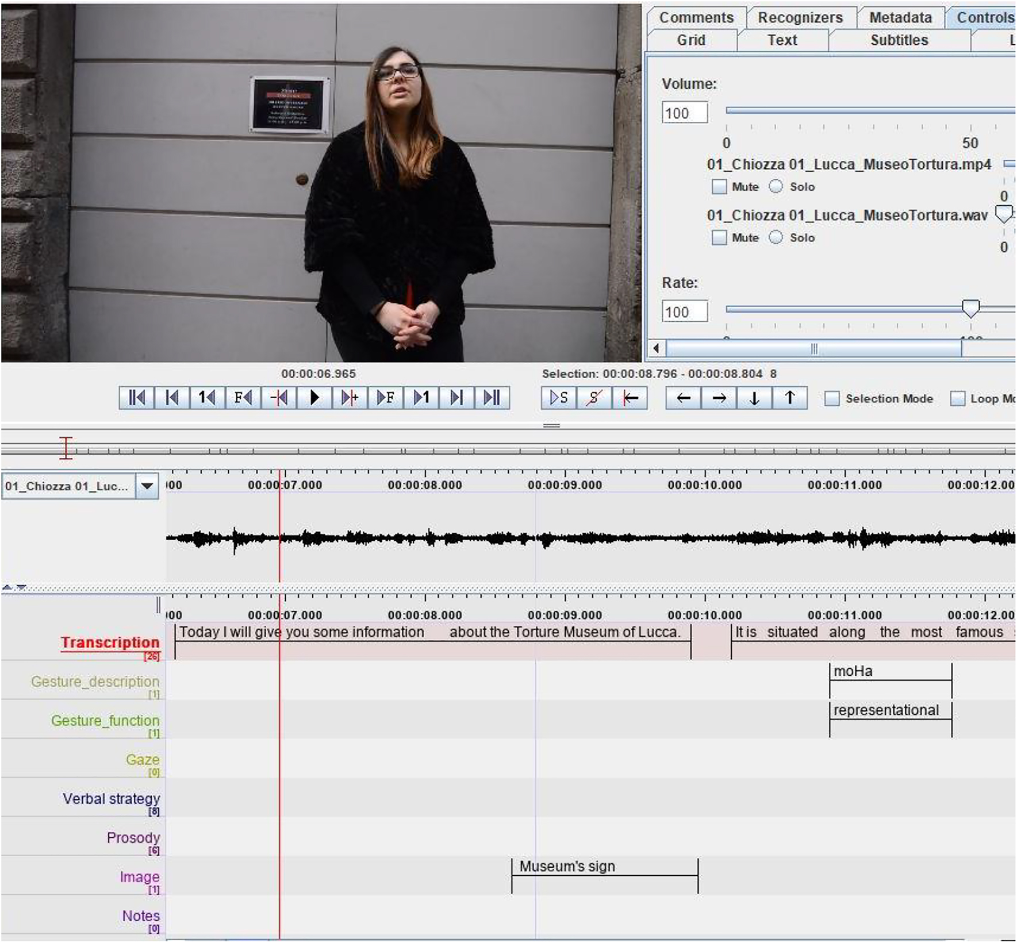Click the Go to End icon
The image size is (1017, 943).
[x=490, y=397]
